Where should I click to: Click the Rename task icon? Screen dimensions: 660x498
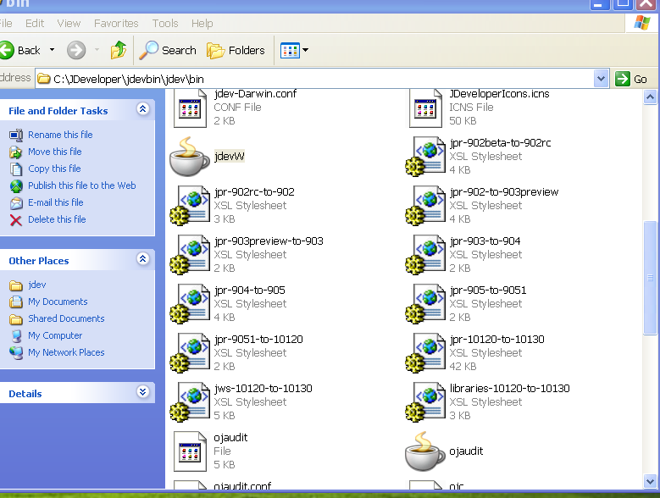(16, 135)
